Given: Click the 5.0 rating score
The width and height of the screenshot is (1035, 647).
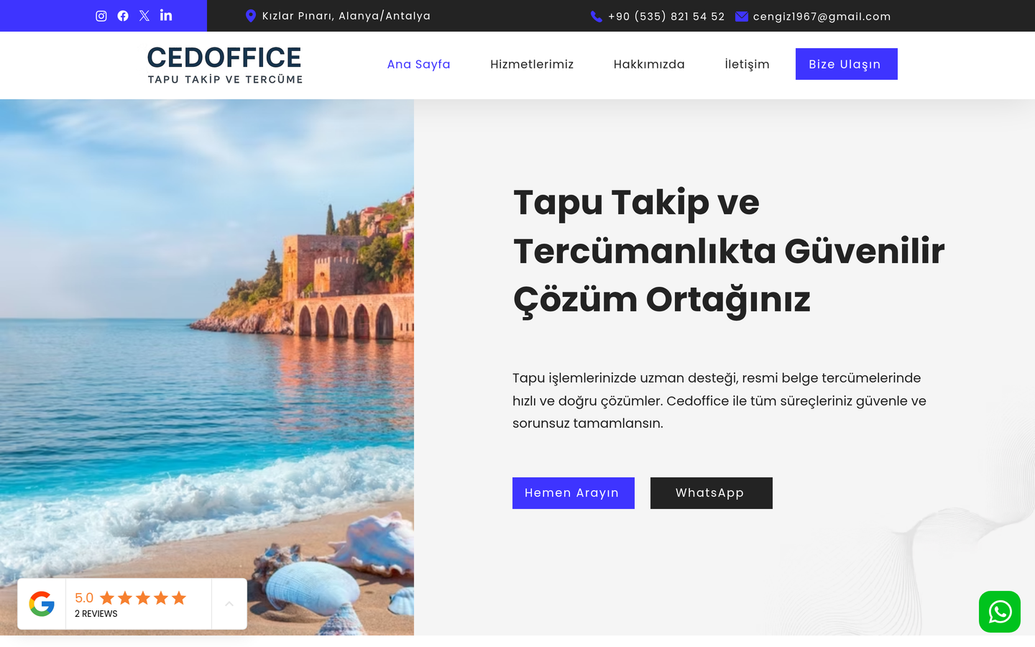Looking at the screenshot, I should pyautogui.click(x=84, y=597).
